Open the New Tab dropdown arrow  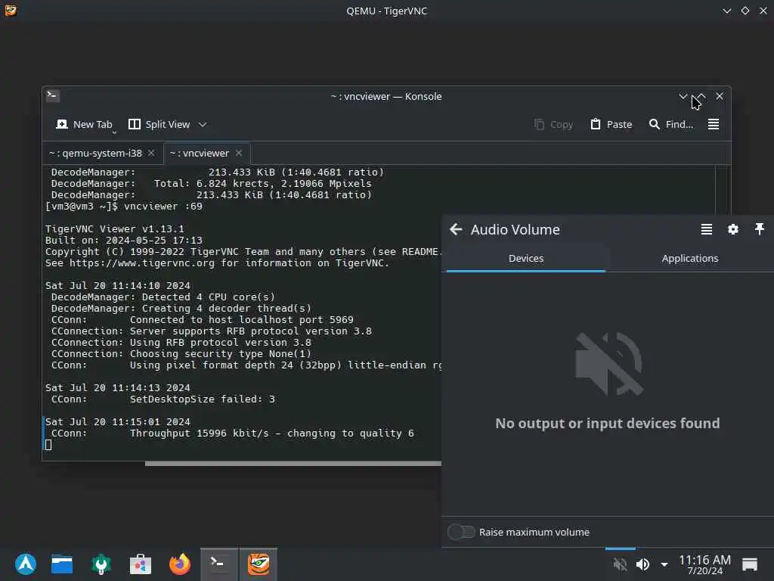[114, 132]
